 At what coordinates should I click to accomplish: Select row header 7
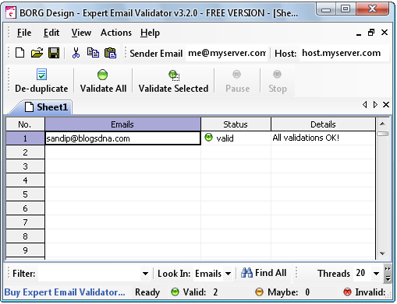pyautogui.click(x=25, y=222)
